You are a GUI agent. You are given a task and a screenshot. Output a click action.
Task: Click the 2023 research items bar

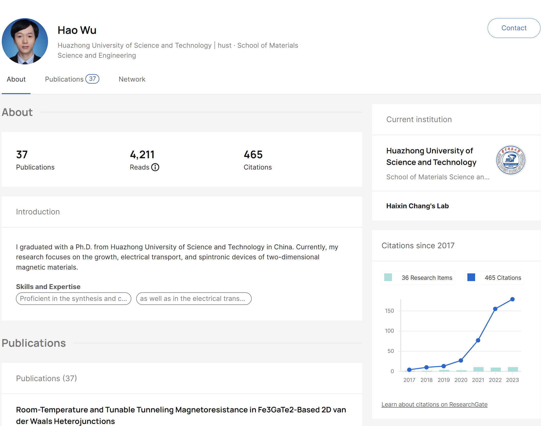513,369
